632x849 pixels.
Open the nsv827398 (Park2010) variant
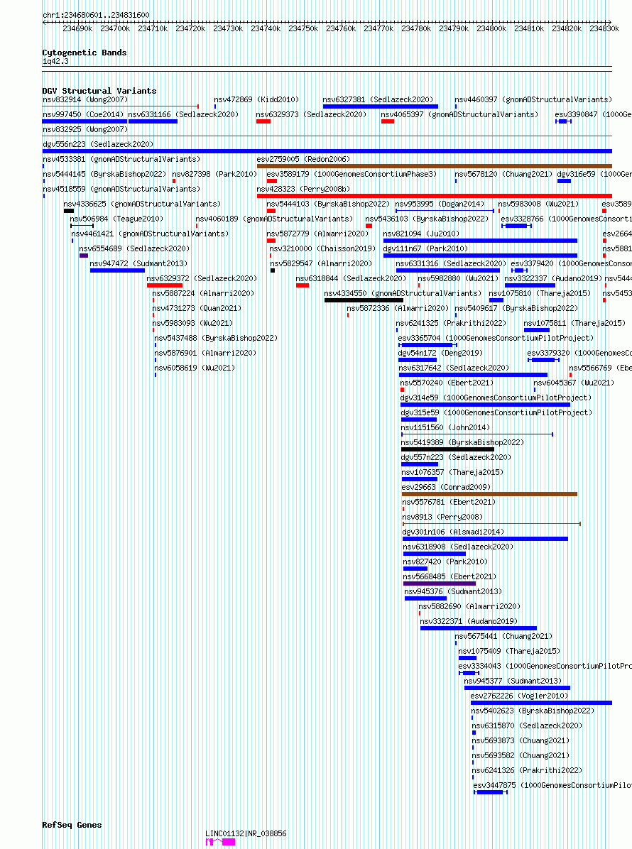pyautogui.click(x=214, y=174)
